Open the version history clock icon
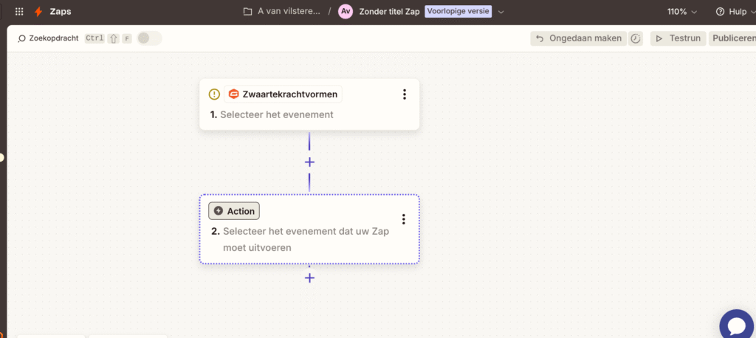756x338 pixels. coord(636,38)
